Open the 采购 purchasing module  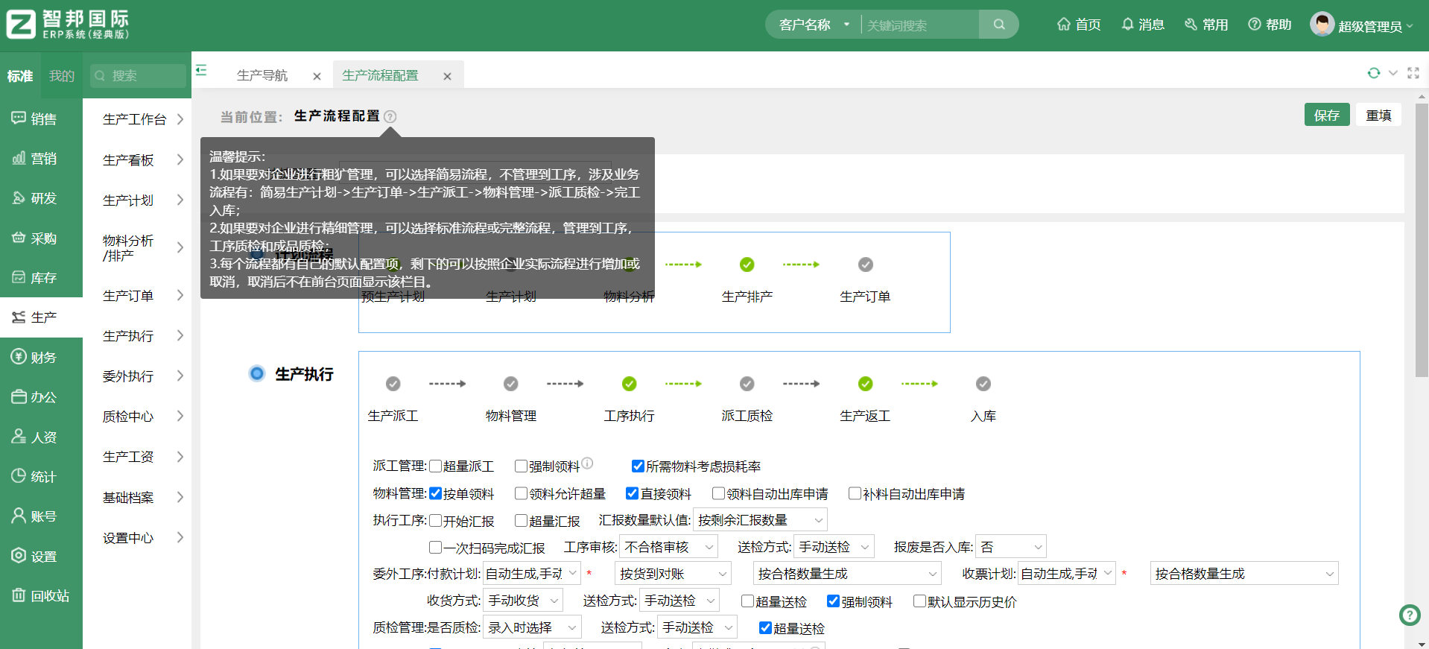coord(34,238)
